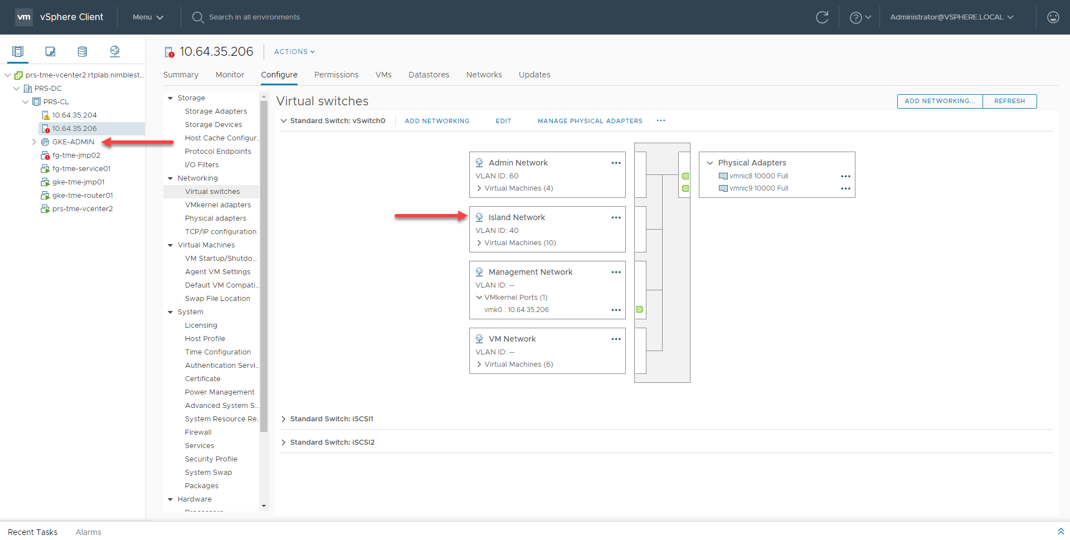The width and height of the screenshot is (1070, 540).
Task: Open Management Network port group options ellipsis
Action: click(616, 272)
